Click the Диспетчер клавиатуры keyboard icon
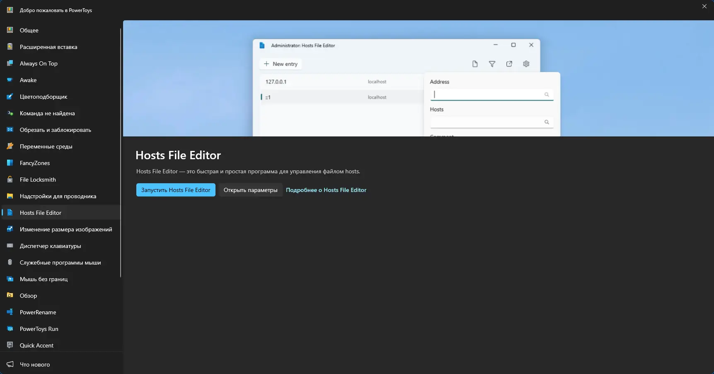714x374 pixels. coord(10,246)
